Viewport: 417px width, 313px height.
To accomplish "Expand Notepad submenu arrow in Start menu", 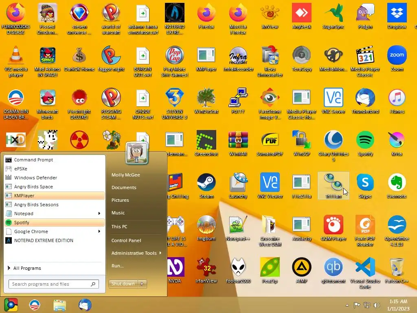I will point(99,214).
